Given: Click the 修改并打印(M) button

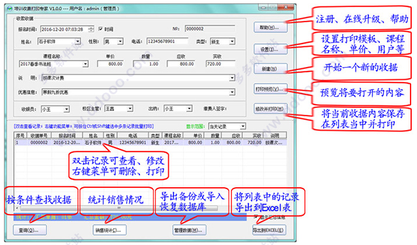Looking at the screenshot, I should (270, 109).
